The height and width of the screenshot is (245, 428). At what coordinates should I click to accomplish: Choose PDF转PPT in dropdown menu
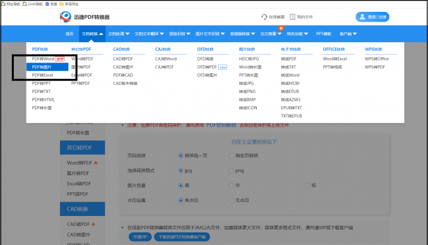(x=41, y=83)
